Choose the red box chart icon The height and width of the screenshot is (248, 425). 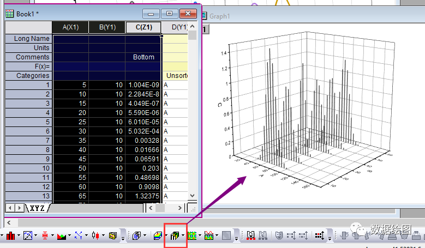(x=45, y=235)
